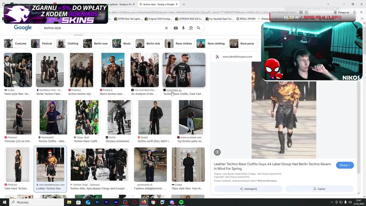Screen dimensions: 366x206
Task: Click the Lens search icon on preview image
Action: point(217,152)
